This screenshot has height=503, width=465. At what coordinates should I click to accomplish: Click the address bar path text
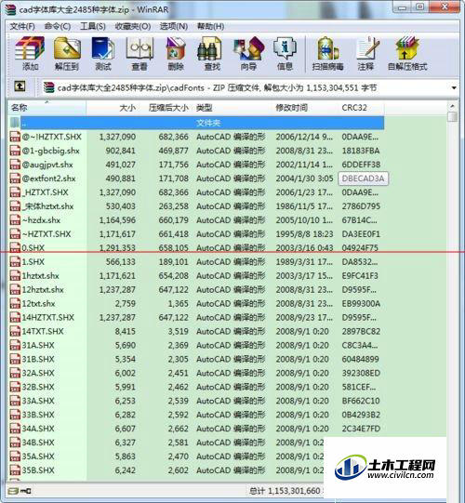[217, 88]
